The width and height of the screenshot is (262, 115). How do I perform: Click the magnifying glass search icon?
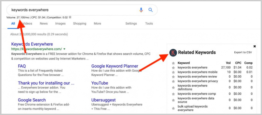150,10
